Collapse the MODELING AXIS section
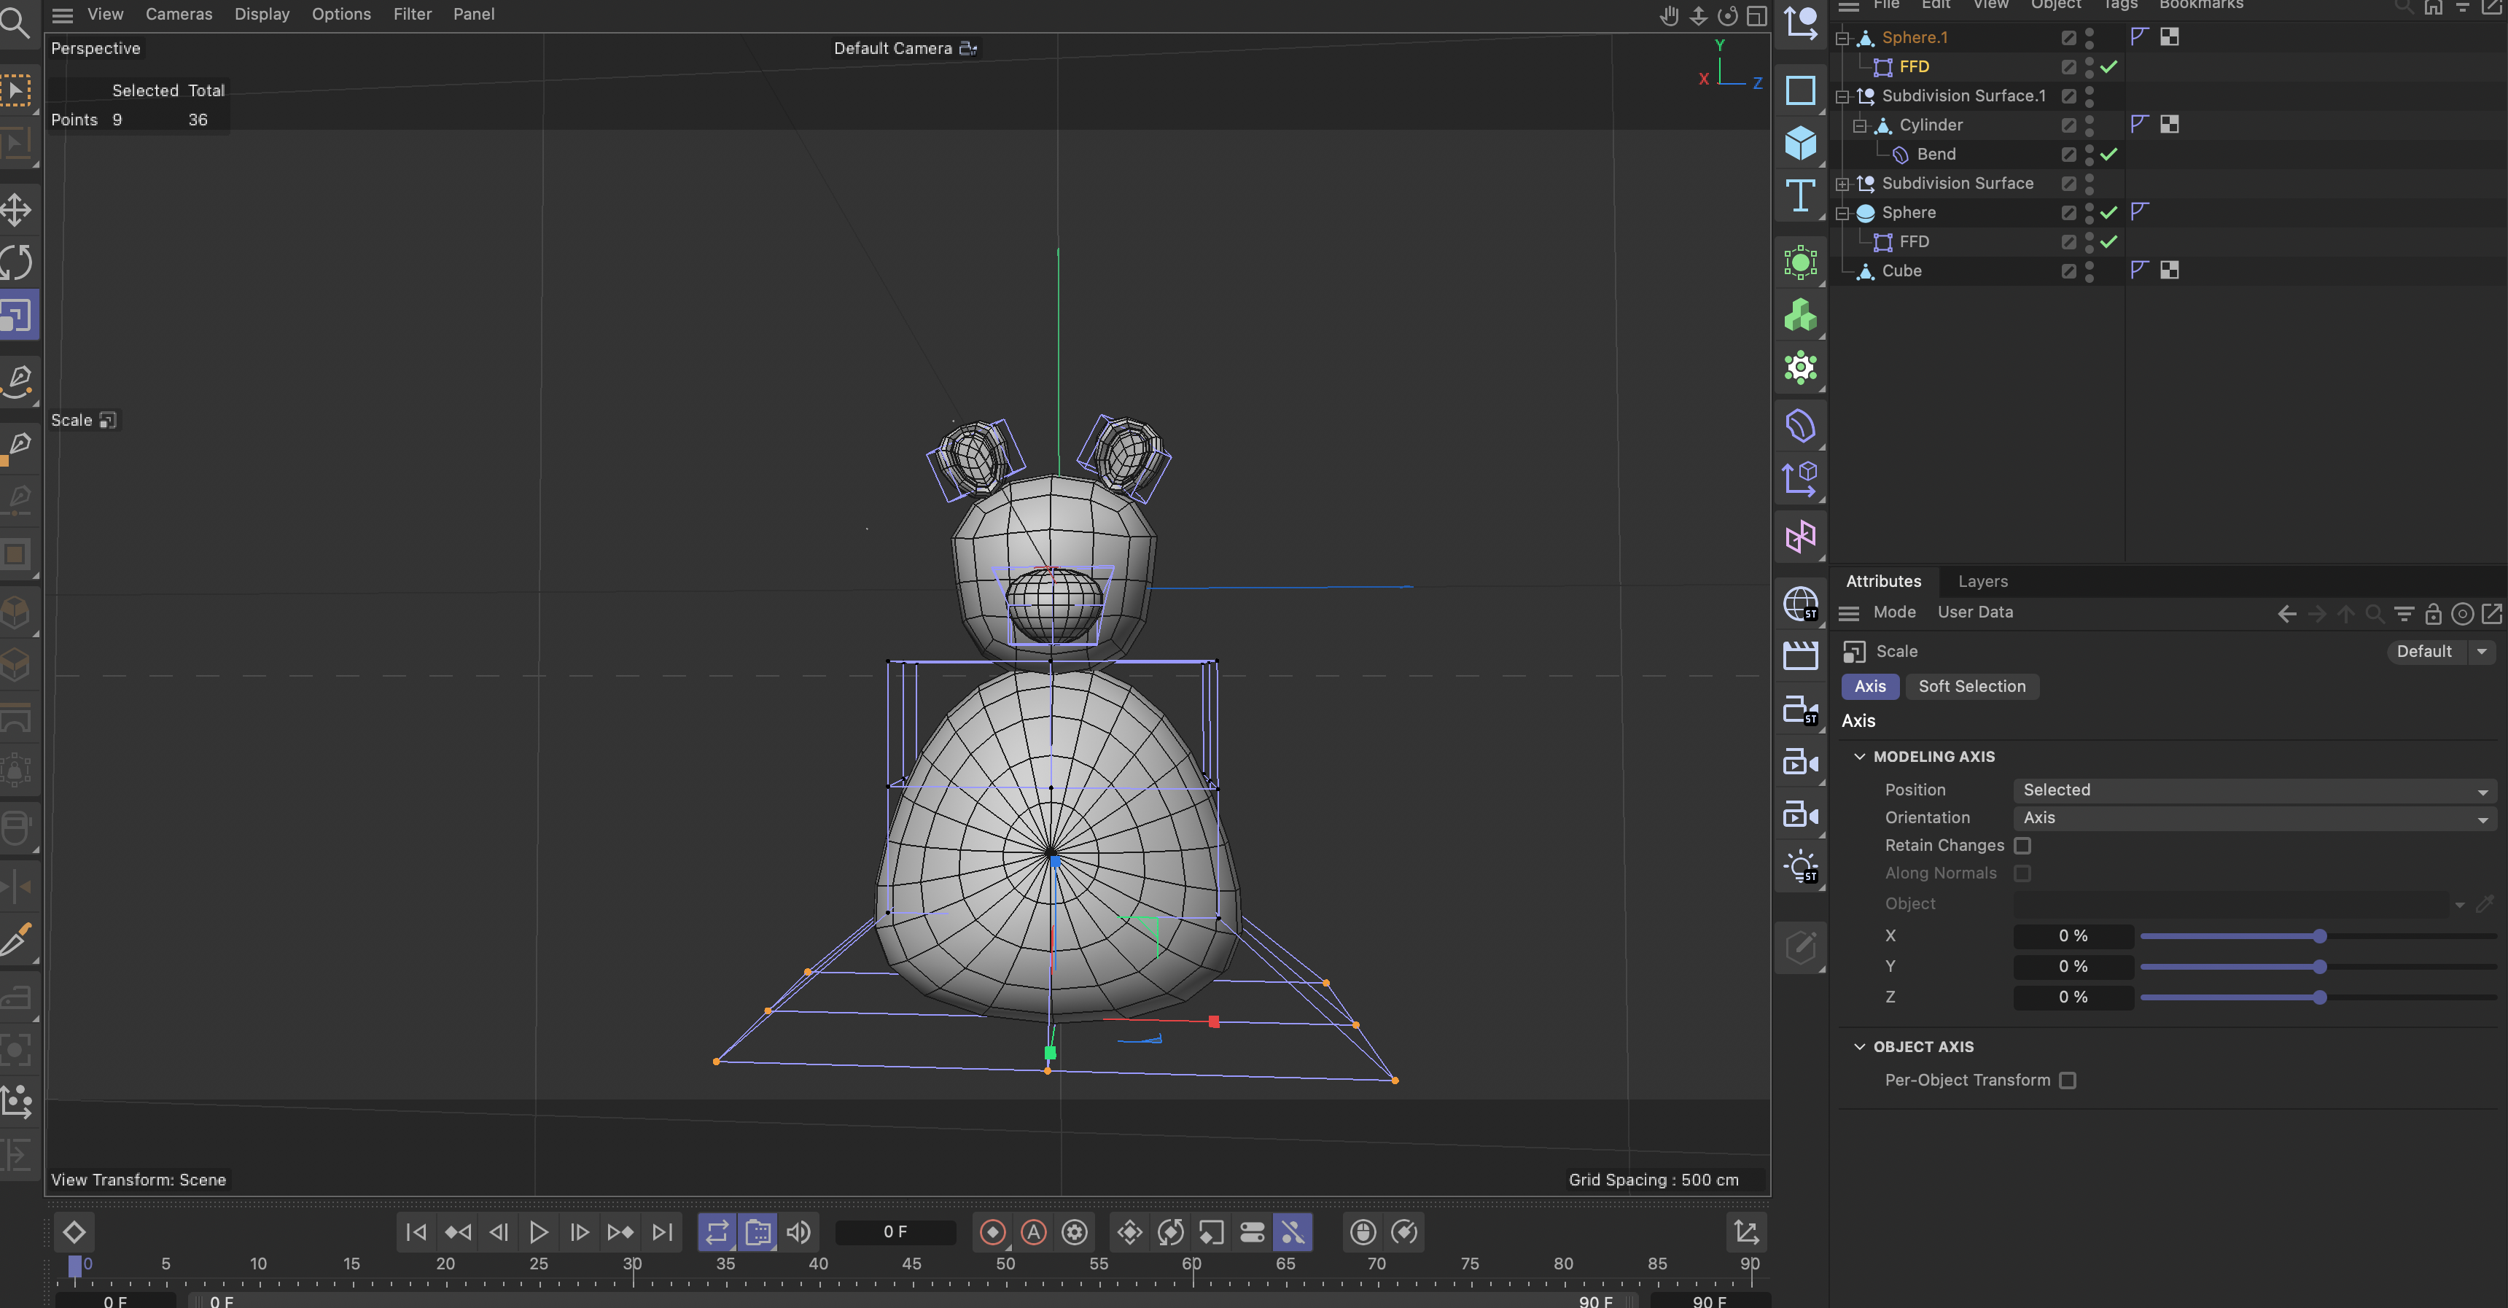This screenshot has width=2508, height=1308. (x=1860, y=757)
